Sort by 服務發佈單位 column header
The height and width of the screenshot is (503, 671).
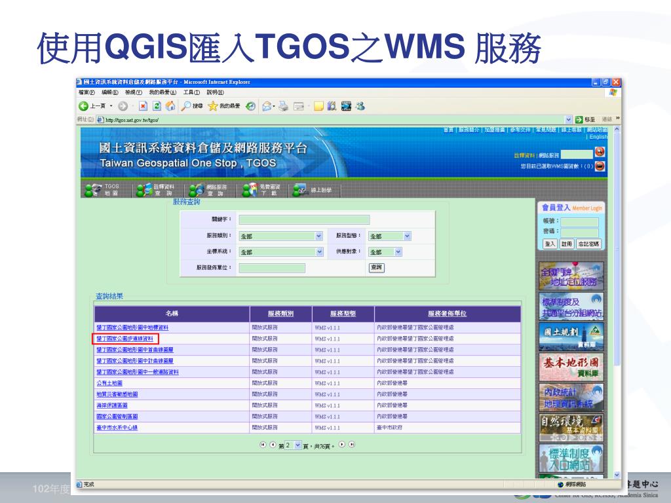(447, 314)
